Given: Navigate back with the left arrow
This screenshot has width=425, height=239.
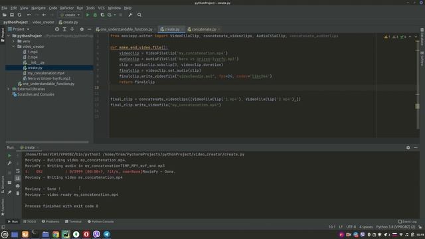Looking at the screenshot, I should [44, 15].
